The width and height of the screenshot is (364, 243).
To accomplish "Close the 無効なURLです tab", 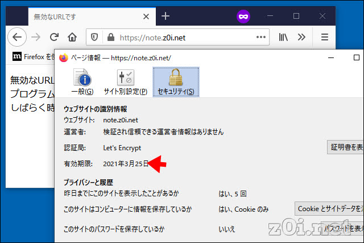I will click(x=146, y=17).
